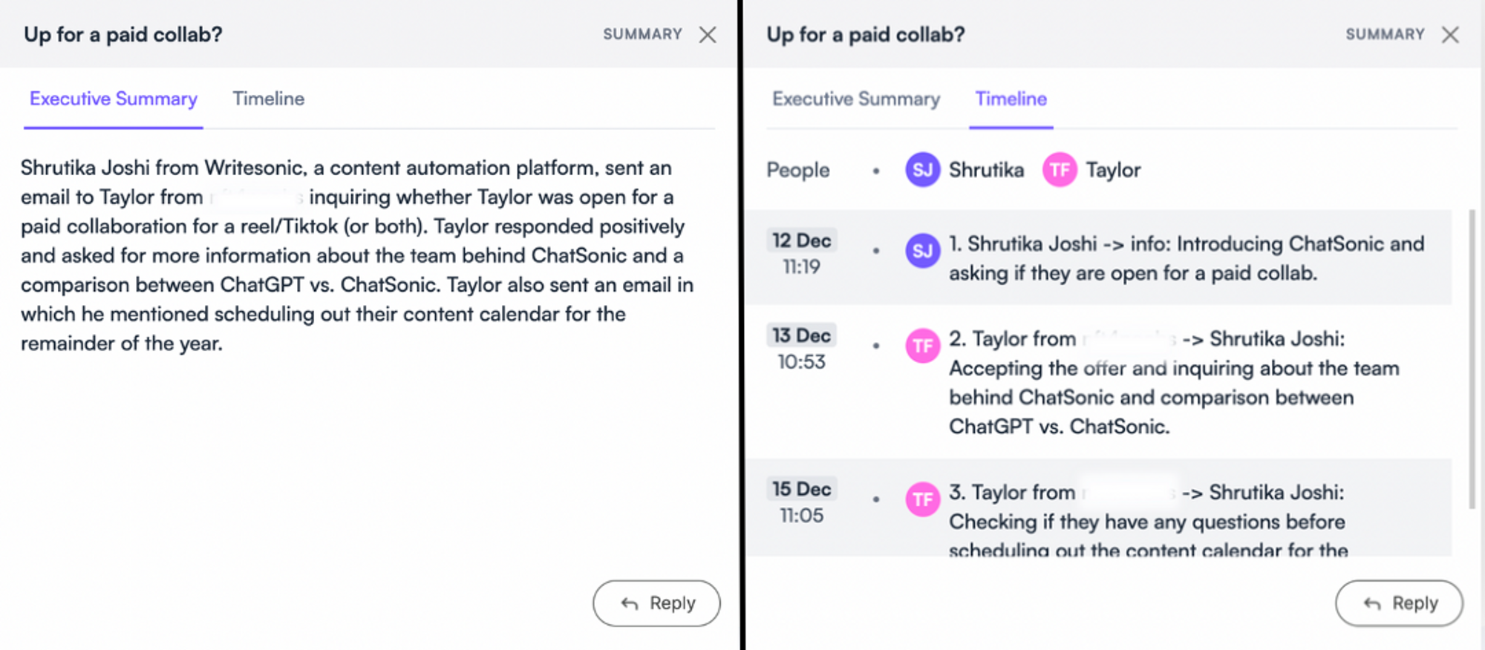Click the SUMMARY label in left panel header
The width and height of the screenshot is (1485, 650).
[643, 34]
